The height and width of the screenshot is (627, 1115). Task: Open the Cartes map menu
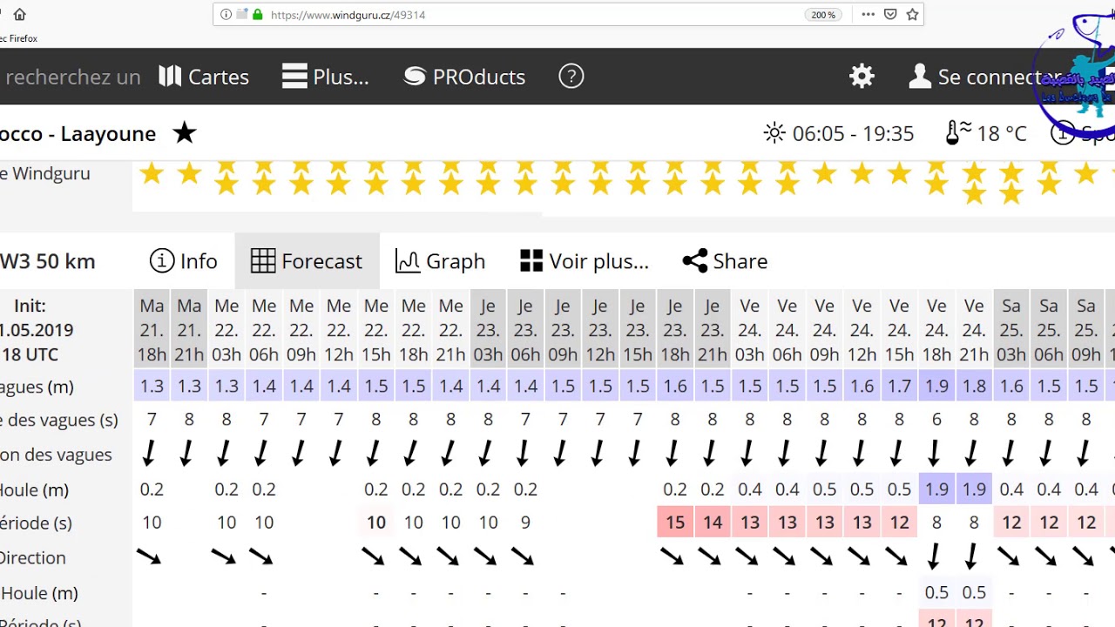pyautogui.click(x=204, y=77)
